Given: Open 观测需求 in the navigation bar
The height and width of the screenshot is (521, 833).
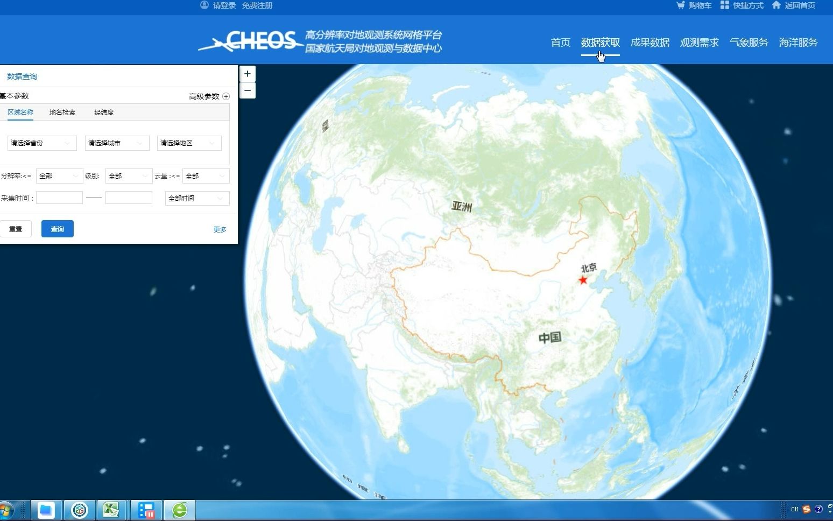Looking at the screenshot, I should pos(700,43).
